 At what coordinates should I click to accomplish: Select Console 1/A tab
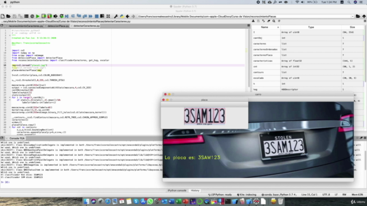pos(17,138)
